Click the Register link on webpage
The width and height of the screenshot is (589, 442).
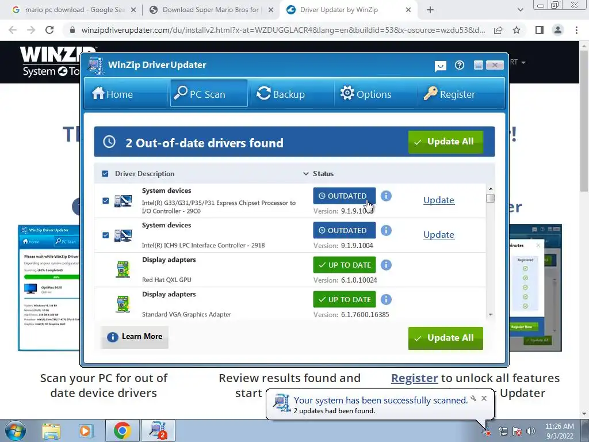(414, 378)
